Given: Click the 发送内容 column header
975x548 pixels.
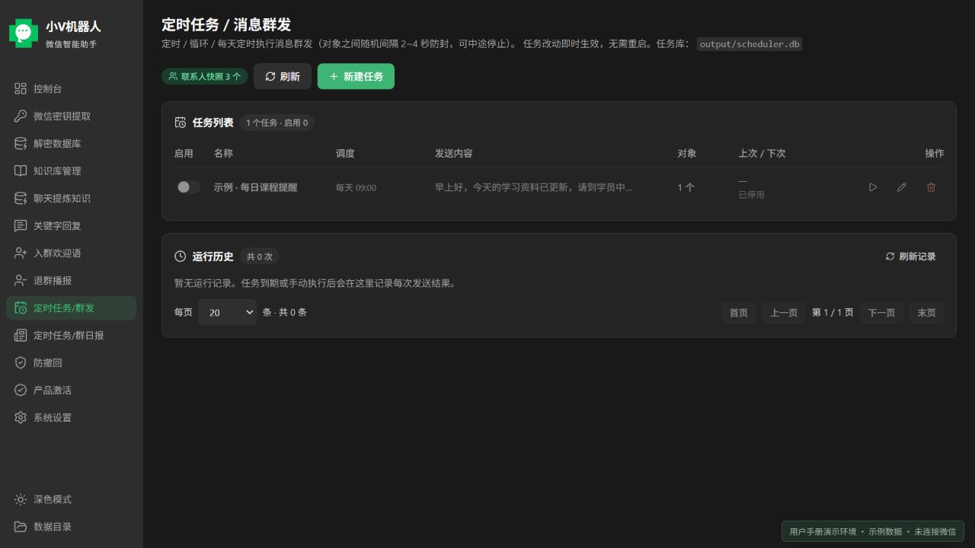Looking at the screenshot, I should (454, 153).
